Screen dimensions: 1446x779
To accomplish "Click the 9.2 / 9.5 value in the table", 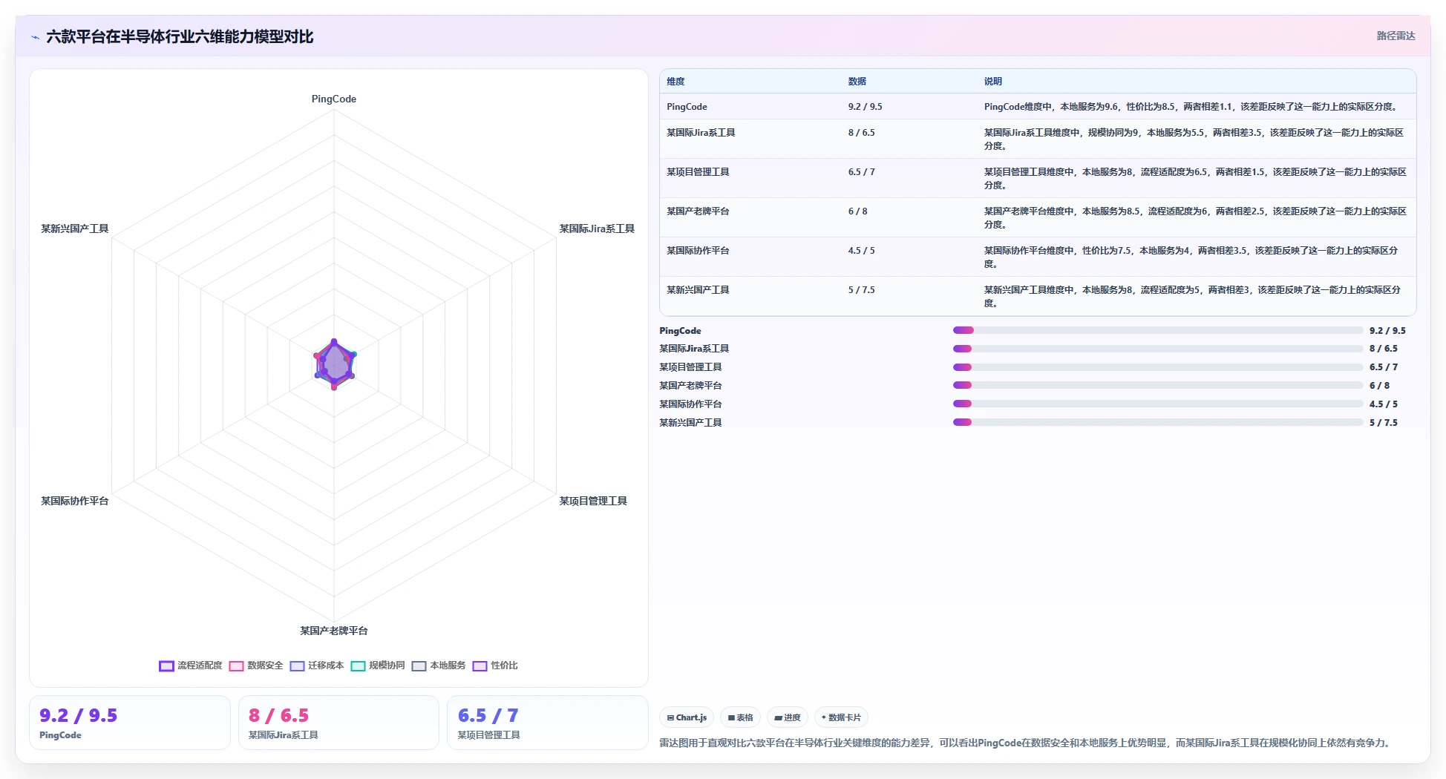I will [x=866, y=107].
